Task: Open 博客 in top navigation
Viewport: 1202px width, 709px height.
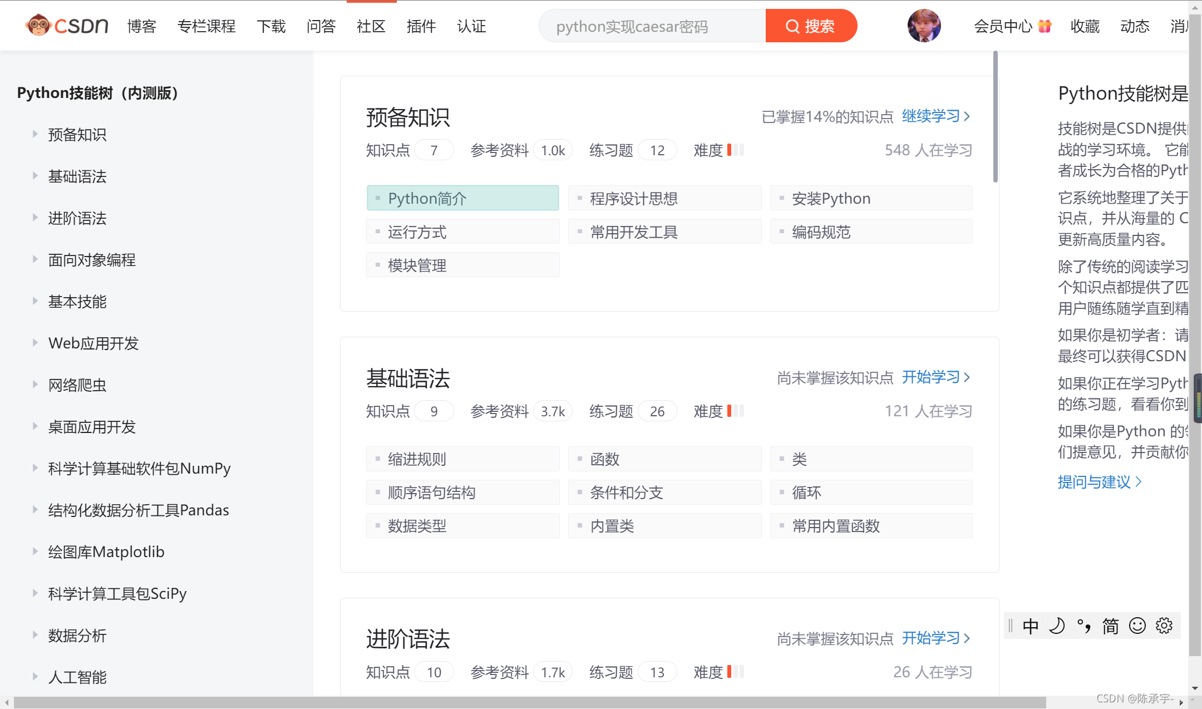Action: [x=141, y=26]
